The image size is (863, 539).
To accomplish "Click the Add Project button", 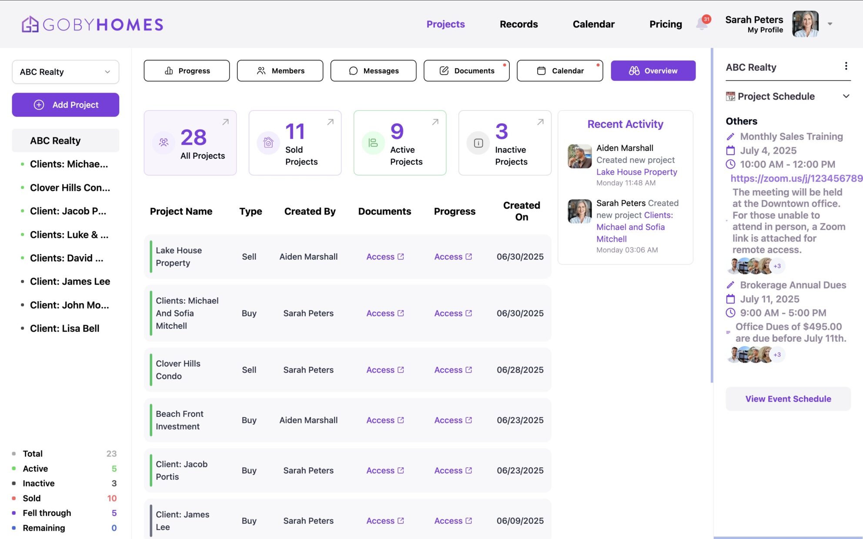I will 65,105.
